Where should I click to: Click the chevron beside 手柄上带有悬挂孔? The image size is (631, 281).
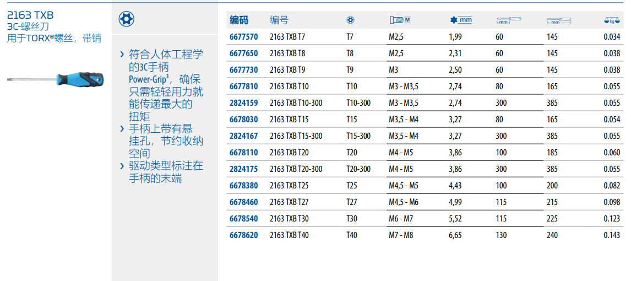click(x=122, y=129)
